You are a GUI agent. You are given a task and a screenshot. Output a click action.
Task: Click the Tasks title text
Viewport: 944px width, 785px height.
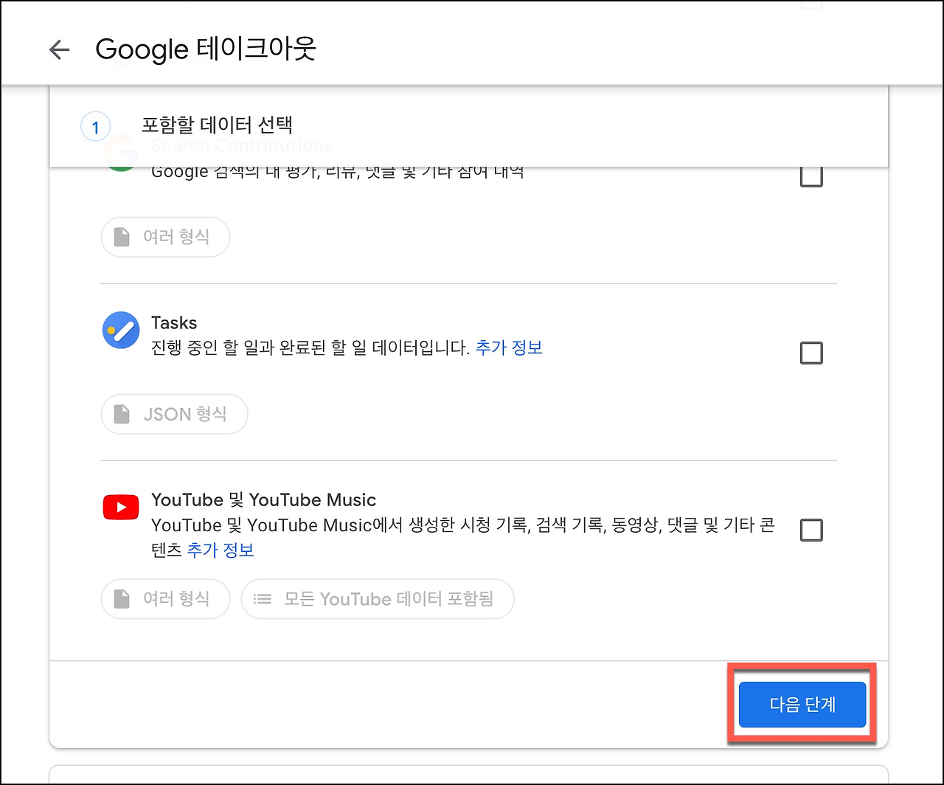pyautogui.click(x=174, y=323)
